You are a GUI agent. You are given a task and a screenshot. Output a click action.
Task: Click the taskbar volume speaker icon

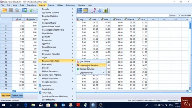[x=155, y=105]
